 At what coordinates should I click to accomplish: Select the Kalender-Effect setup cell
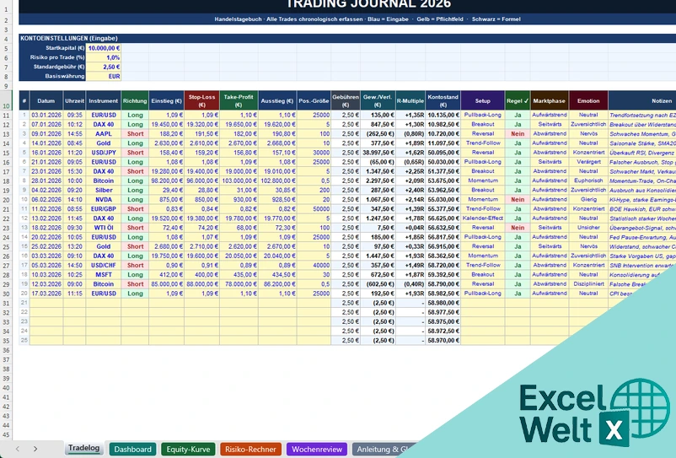[483, 218]
